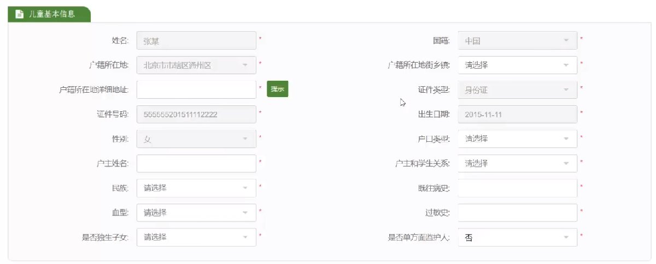Click the 过敏史 input field

(517, 213)
